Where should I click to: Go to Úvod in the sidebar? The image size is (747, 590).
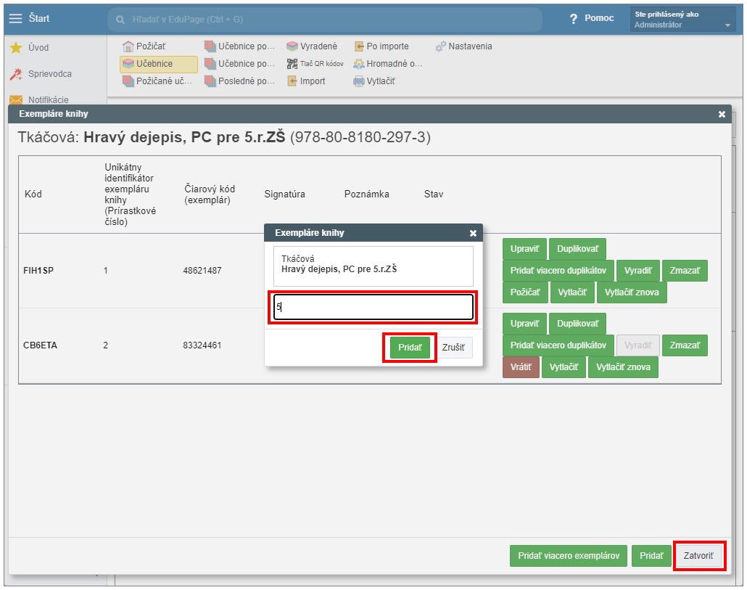38,48
